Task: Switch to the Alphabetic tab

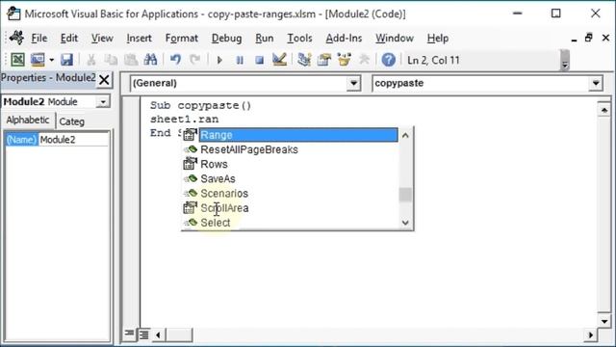Action: 28,120
